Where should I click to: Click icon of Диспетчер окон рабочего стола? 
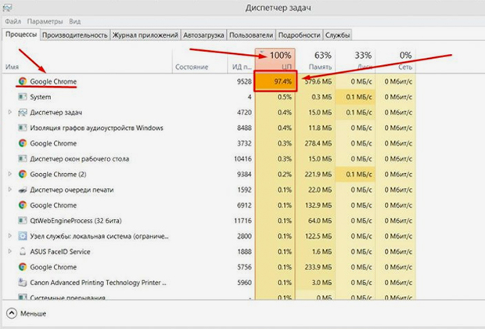tap(22, 158)
